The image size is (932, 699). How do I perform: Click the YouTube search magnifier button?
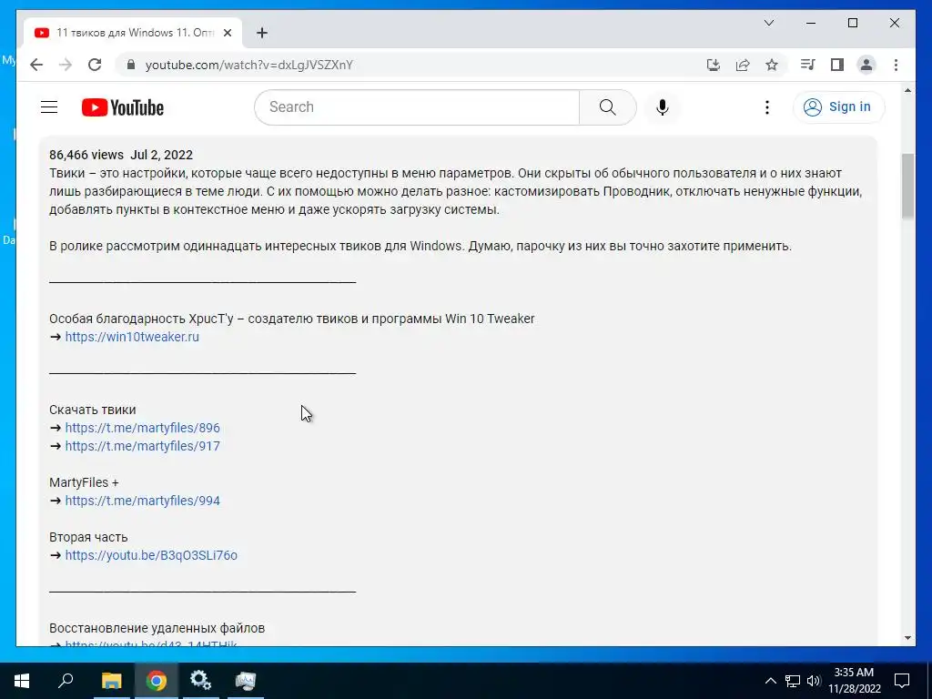(x=607, y=107)
